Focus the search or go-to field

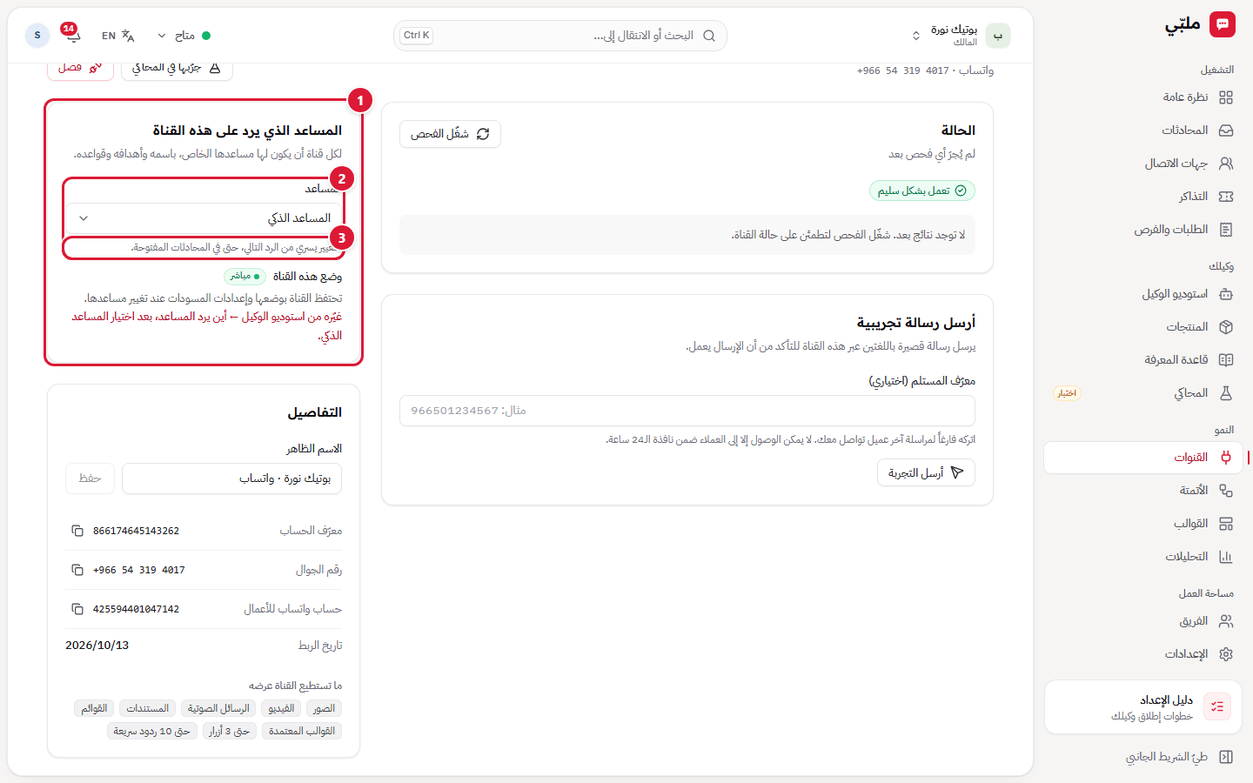(560, 36)
